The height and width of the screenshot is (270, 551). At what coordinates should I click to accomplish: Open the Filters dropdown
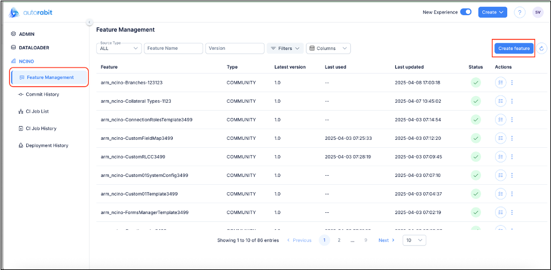[285, 48]
